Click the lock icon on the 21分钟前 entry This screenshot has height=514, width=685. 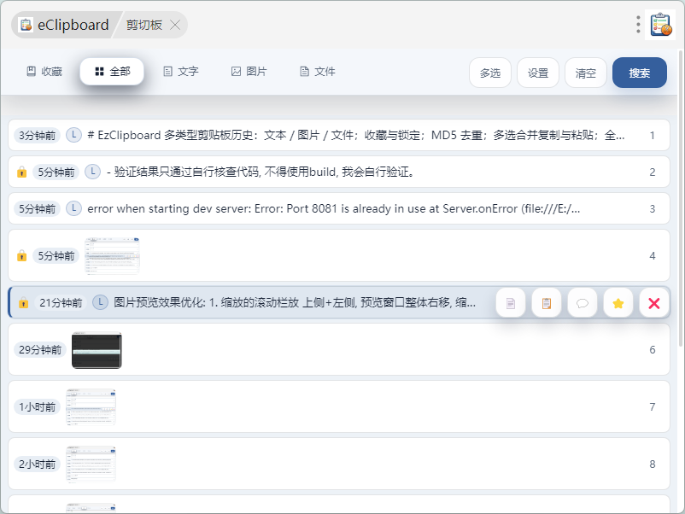click(23, 303)
